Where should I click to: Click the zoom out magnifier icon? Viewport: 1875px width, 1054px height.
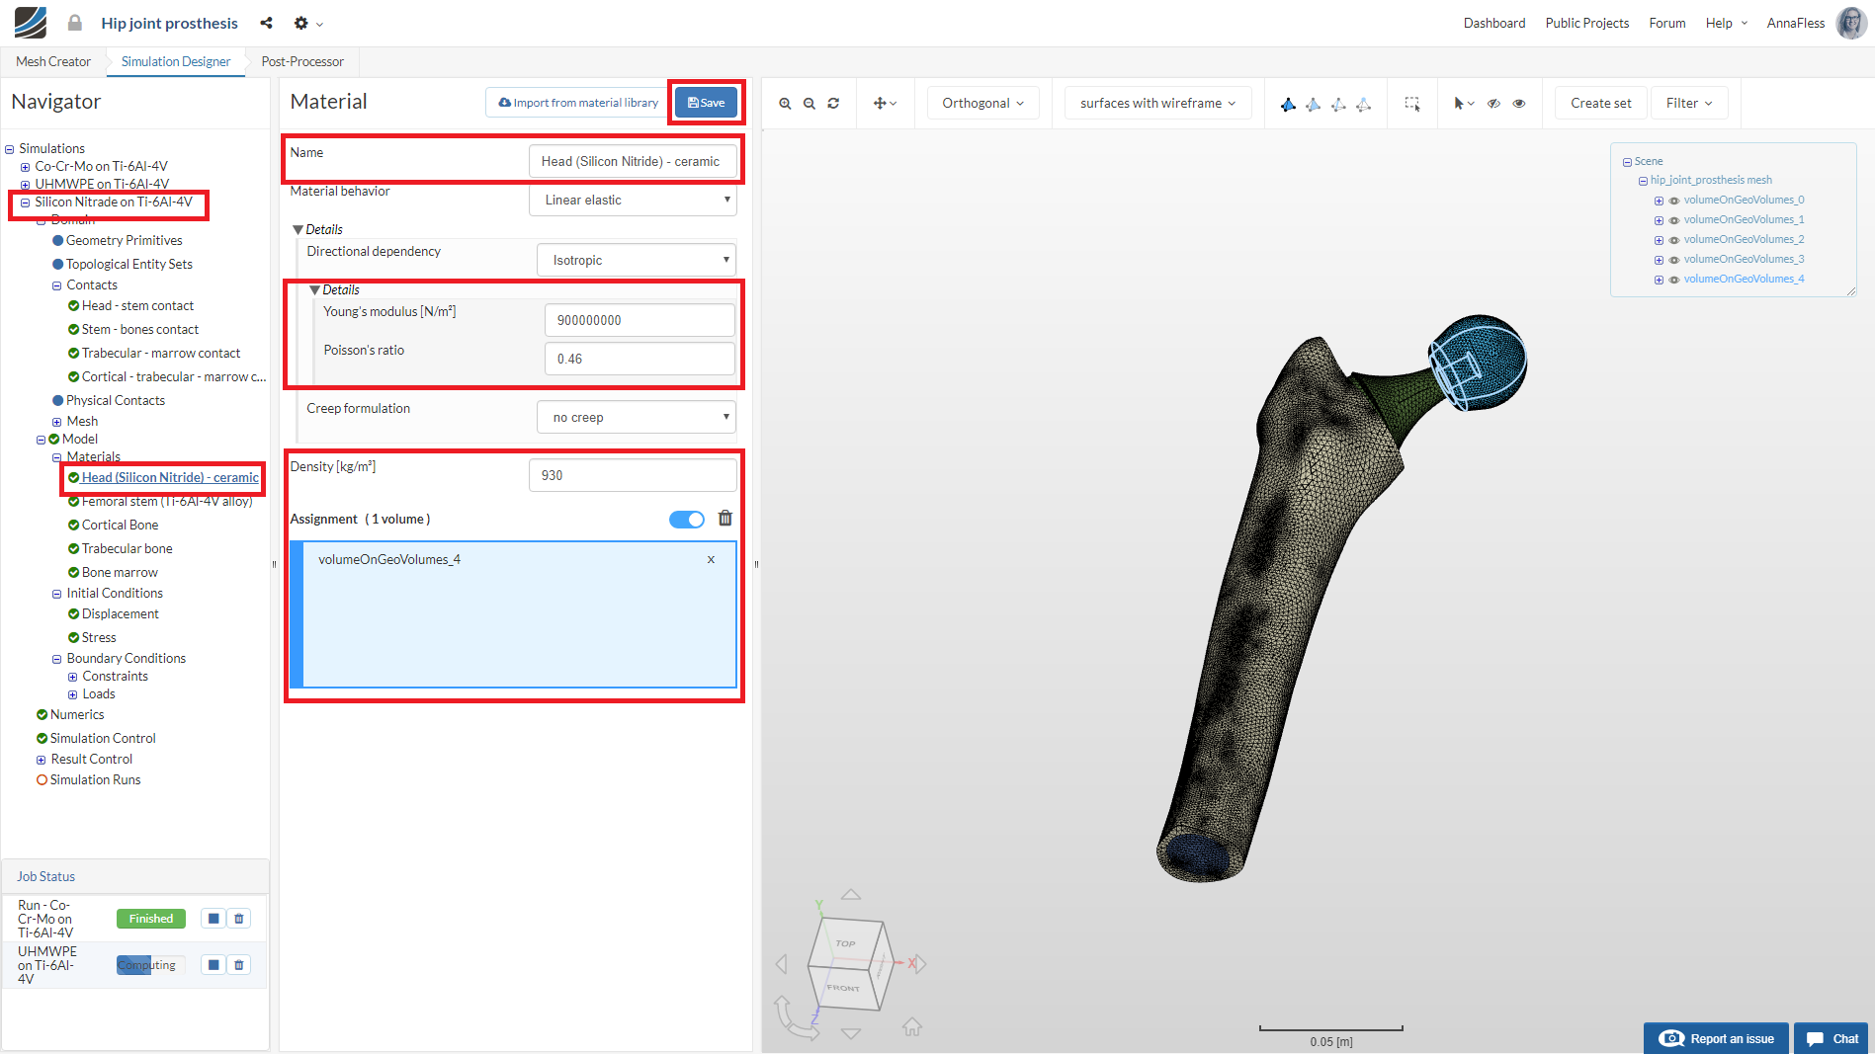pos(810,103)
